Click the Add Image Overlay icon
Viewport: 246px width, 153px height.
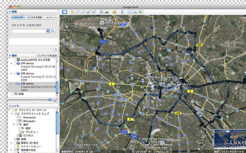[88, 12]
